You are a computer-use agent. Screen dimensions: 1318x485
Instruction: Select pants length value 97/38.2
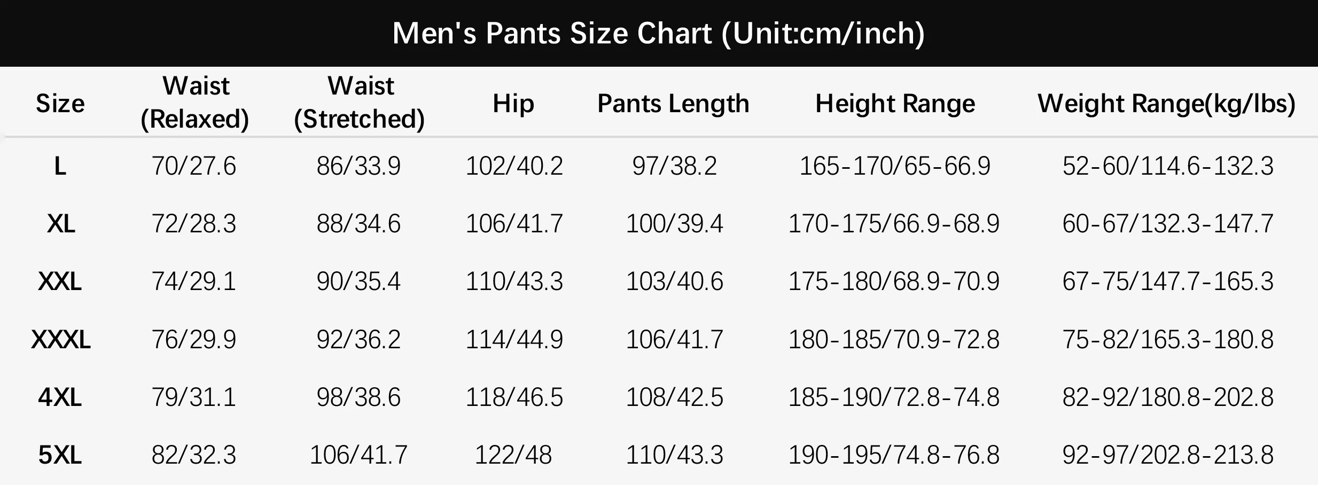674,166
